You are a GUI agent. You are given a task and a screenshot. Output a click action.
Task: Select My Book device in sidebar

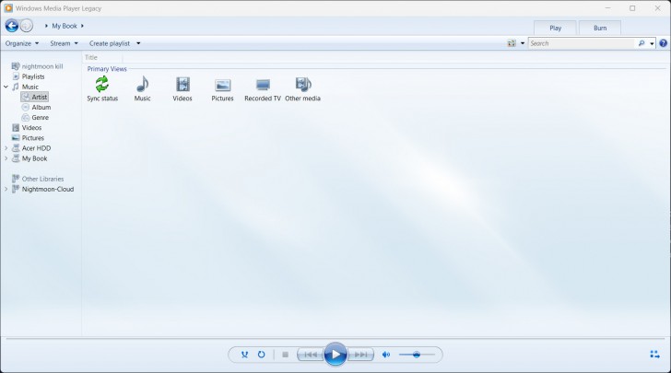click(x=29, y=158)
